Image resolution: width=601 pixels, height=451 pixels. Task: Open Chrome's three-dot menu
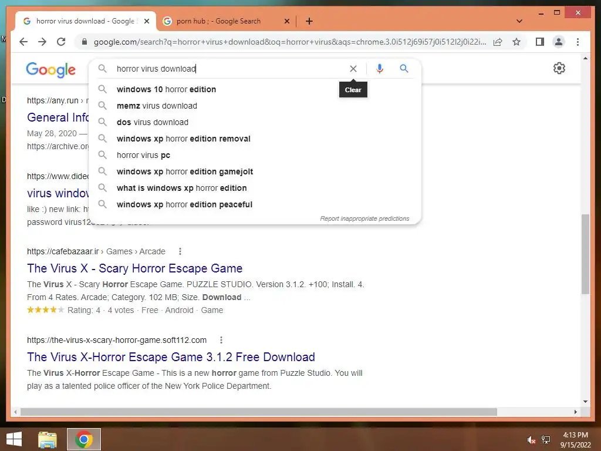coord(578,42)
